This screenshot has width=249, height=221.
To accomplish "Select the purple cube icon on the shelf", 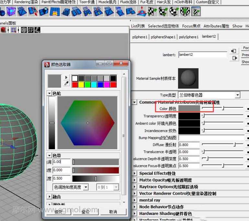I will point(11,12).
